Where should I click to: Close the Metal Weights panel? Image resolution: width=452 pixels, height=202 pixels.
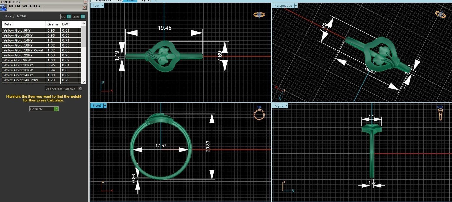click(85, 7)
